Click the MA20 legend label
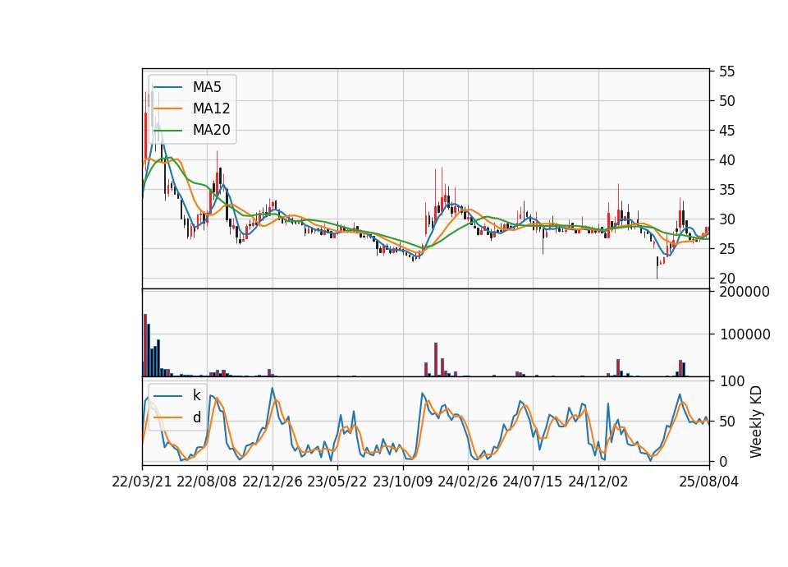 click(x=211, y=130)
